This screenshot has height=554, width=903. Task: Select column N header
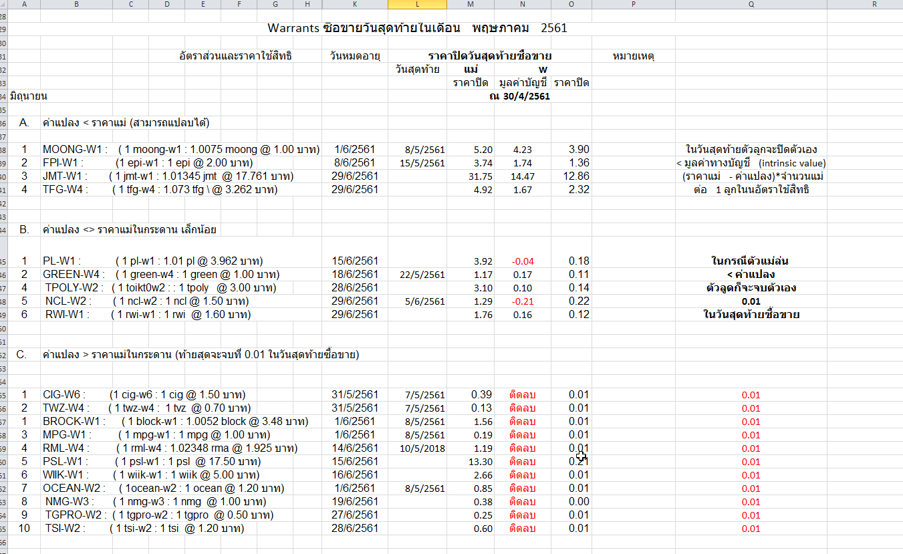(523, 5)
